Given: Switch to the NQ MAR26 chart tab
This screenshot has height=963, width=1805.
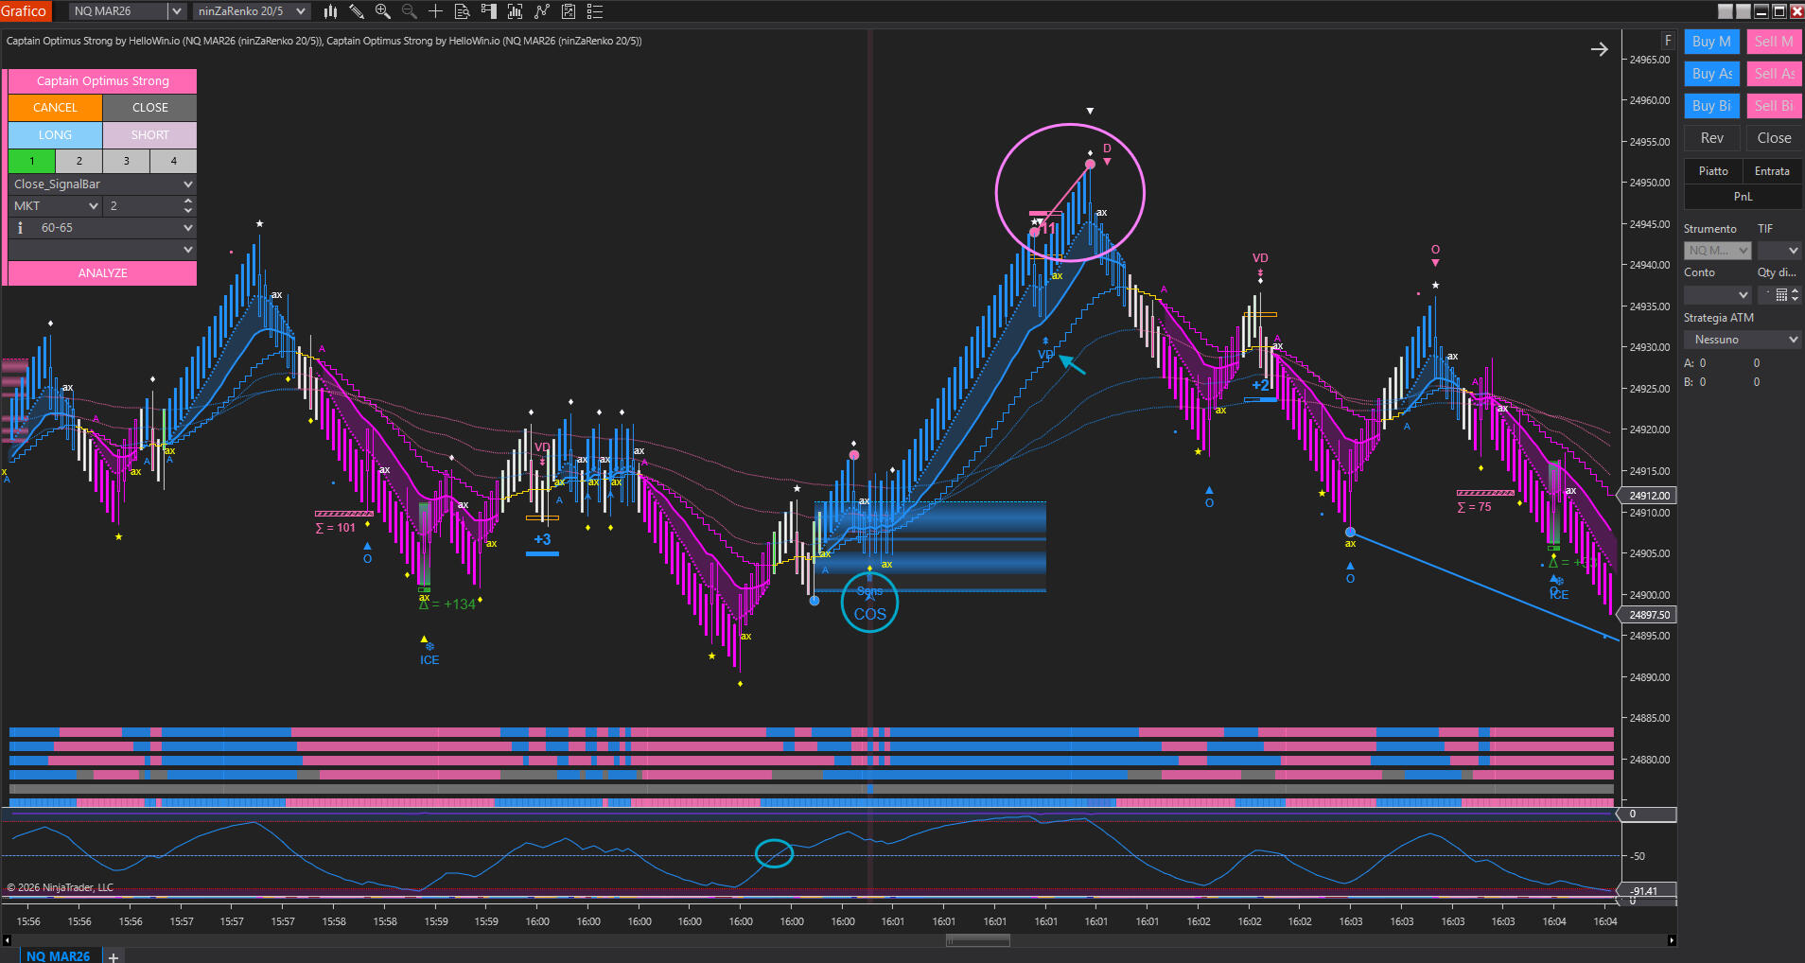Looking at the screenshot, I should point(58,955).
